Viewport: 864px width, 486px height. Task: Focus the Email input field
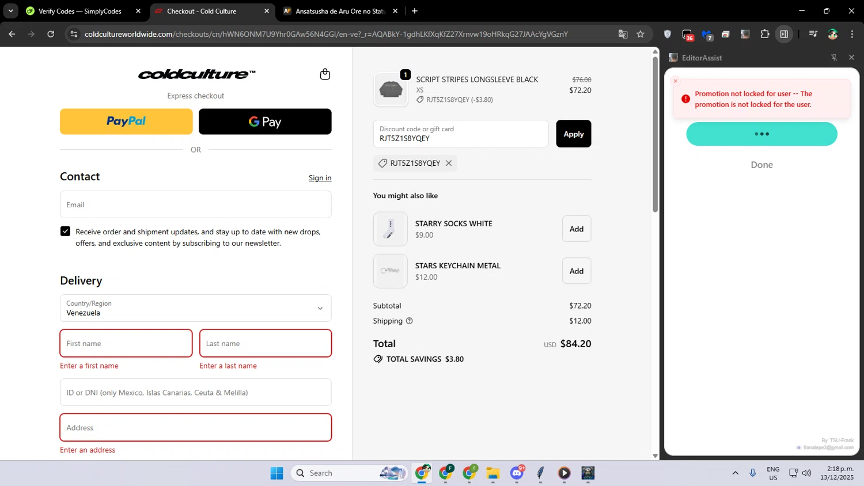coord(196,204)
